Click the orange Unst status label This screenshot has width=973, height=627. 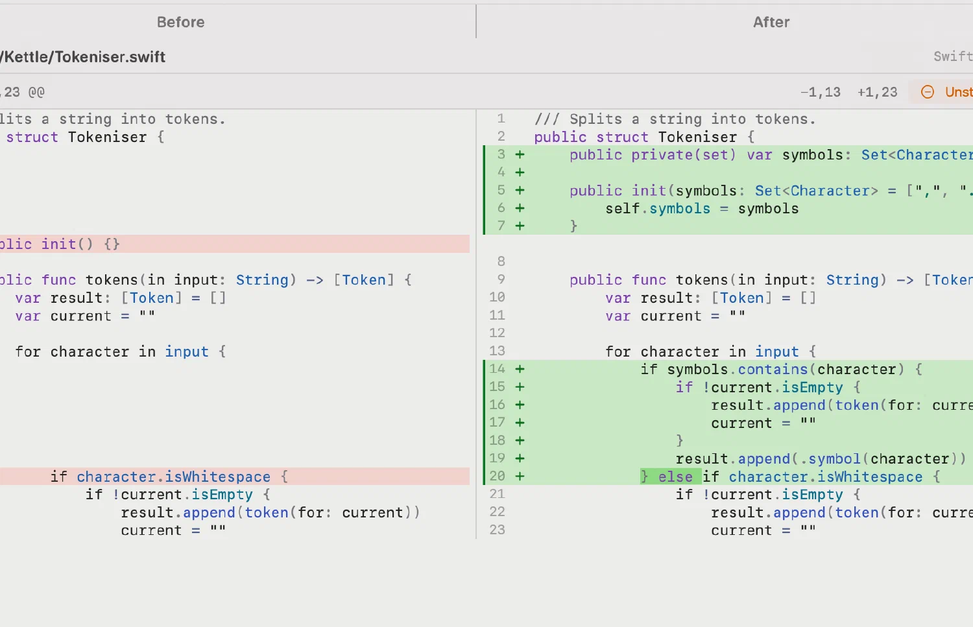(x=959, y=92)
